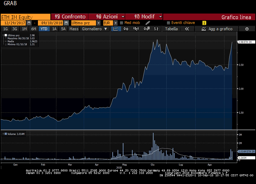Enable the Med mob checkbox
This screenshot has width=256, height=184.
click(121, 23)
